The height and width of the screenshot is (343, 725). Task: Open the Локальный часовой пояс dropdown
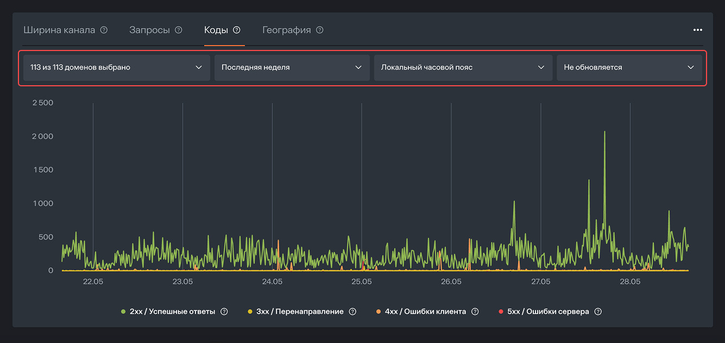(x=463, y=68)
